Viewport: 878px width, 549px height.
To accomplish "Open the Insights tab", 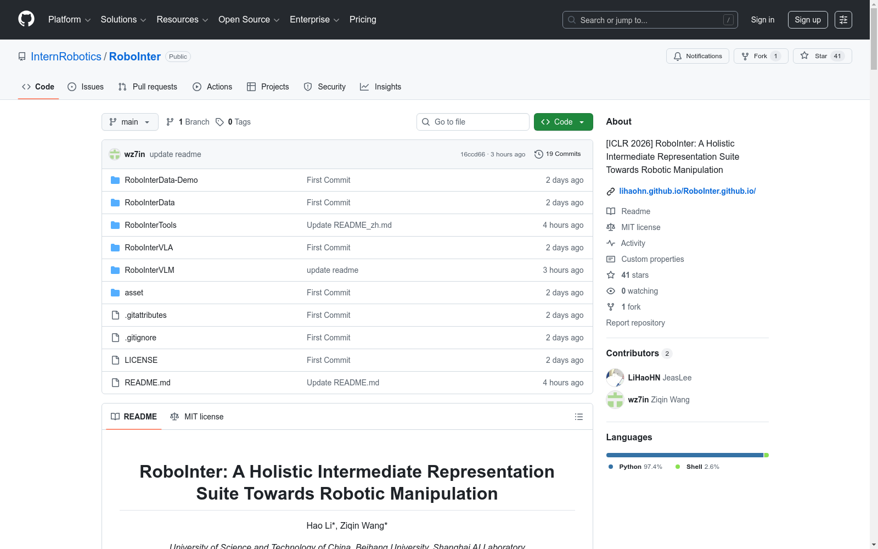I will click(381, 87).
